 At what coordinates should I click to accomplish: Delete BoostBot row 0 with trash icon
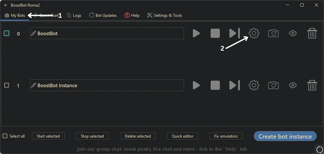(x=312, y=33)
